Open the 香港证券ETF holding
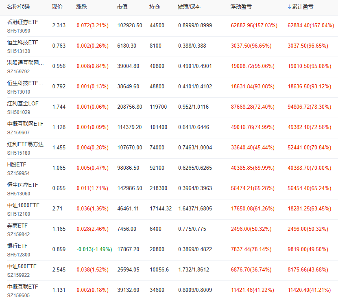This screenshot has height=300, width=338. (x=23, y=22)
